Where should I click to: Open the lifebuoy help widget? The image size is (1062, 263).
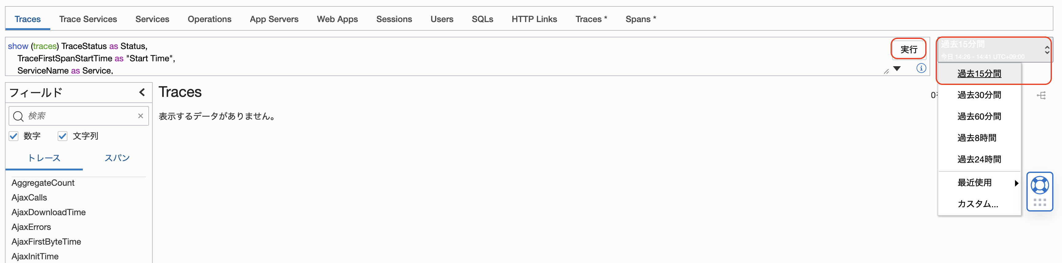1039,185
